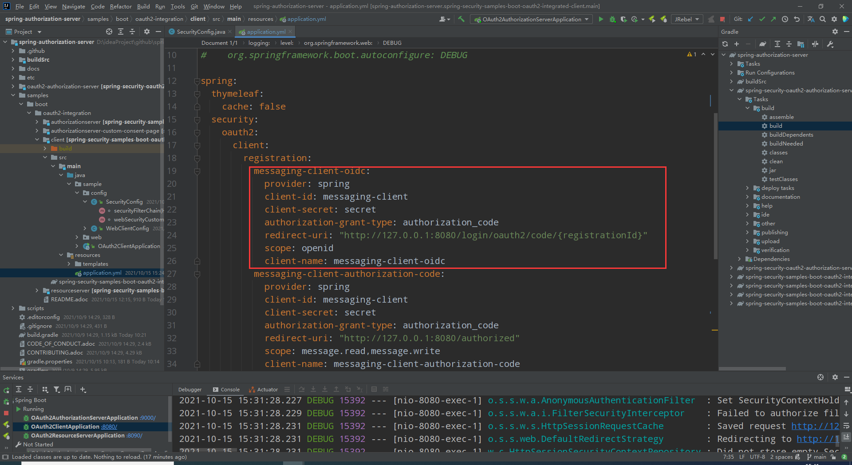Select opened file target icon in Project panel
Image resolution: width=852 pixels, height=465 pixels.
109,32
